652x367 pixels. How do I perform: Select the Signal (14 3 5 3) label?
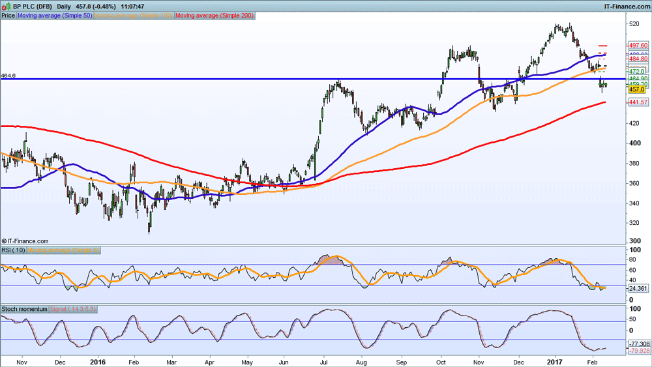click(73, 309)
